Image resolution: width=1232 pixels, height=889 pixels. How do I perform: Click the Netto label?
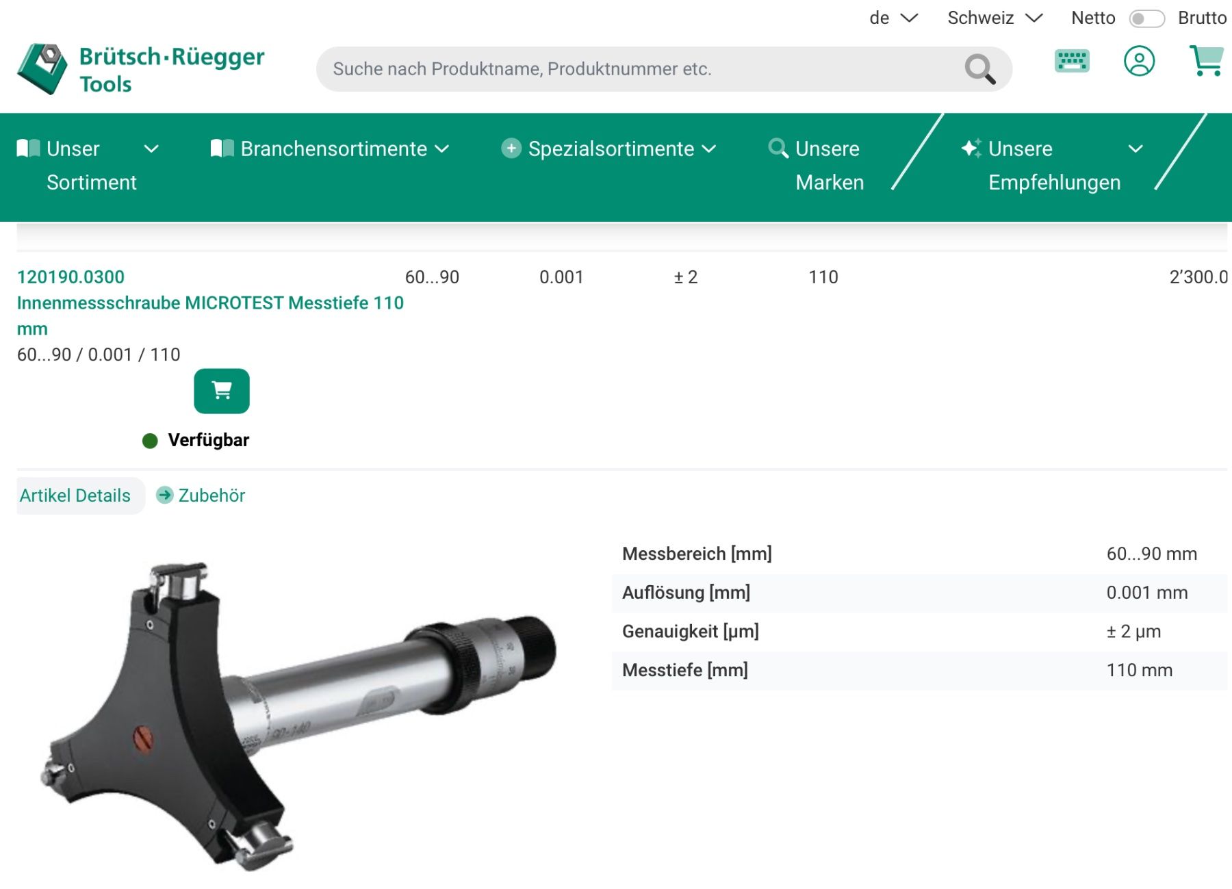click(x=1093, y=18)
